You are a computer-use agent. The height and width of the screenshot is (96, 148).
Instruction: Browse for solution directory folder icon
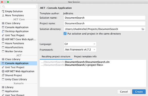tap(143, 29)
